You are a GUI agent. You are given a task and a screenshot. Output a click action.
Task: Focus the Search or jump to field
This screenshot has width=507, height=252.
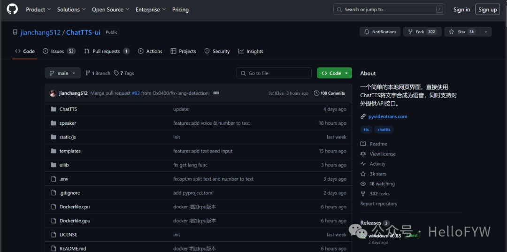point(389,9)
